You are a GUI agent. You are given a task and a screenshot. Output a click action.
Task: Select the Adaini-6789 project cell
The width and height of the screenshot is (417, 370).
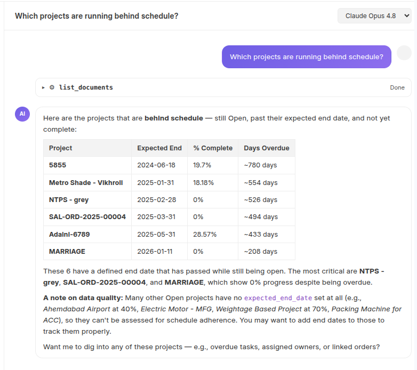[x=87, y=234]
